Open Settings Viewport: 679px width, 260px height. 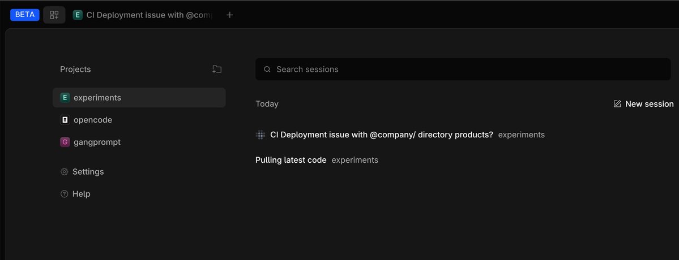click(x=82, y=171)
